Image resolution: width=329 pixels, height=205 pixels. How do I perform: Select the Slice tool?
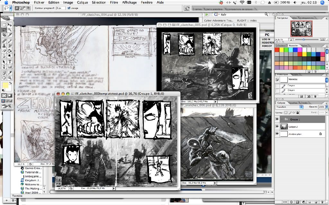pos(10,35)
